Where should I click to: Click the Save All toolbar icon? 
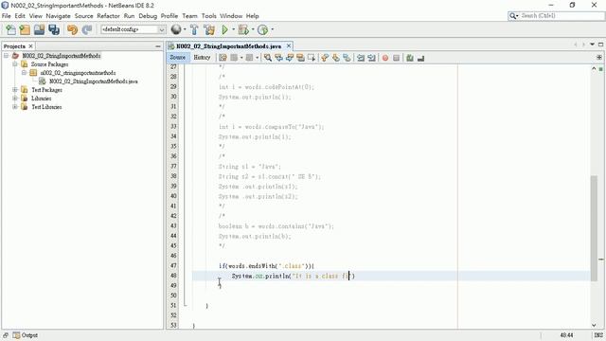coord(54,29)
